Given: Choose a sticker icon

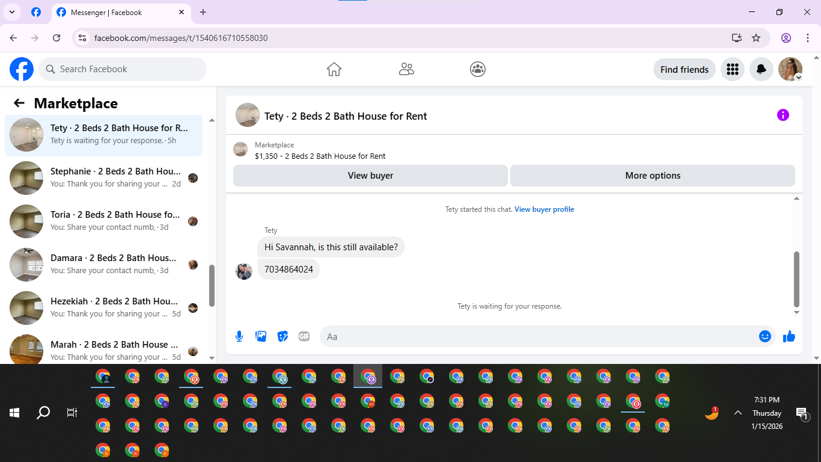Looking at the screenshot, I should (282, 336).
